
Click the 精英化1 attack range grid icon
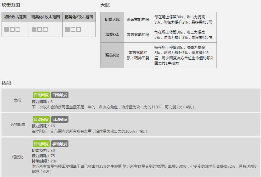40,30
